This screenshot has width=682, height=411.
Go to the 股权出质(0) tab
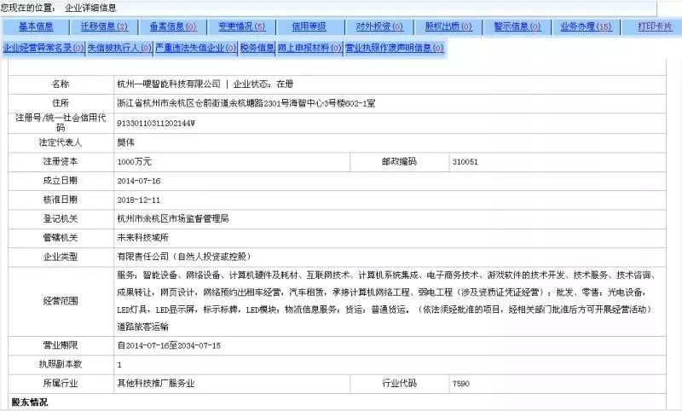coord(448,26)
